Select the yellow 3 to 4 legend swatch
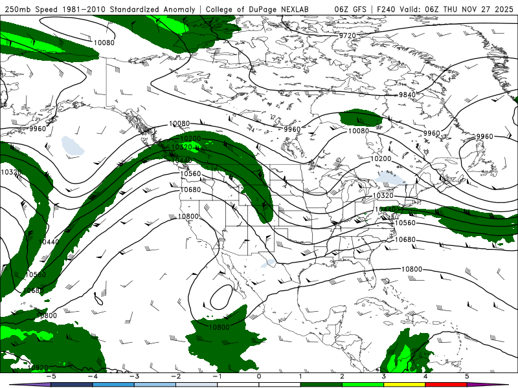Screen dimensions: 518x388 [x=404, y=385]
